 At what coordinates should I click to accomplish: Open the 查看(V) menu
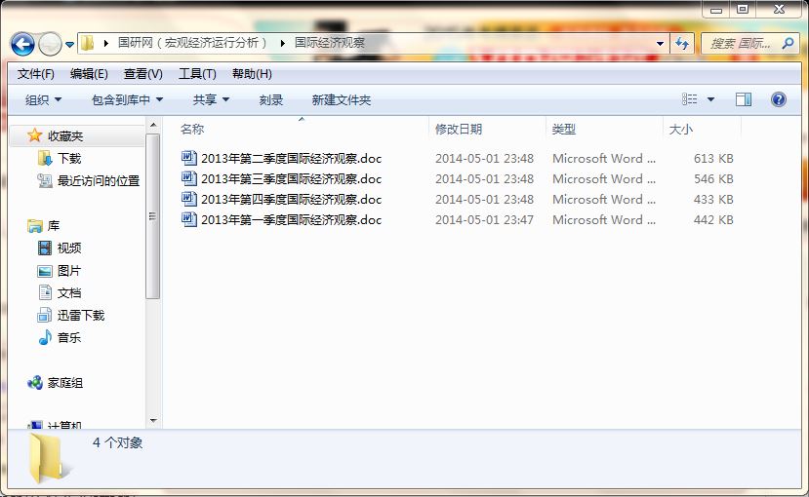[142, 74]
